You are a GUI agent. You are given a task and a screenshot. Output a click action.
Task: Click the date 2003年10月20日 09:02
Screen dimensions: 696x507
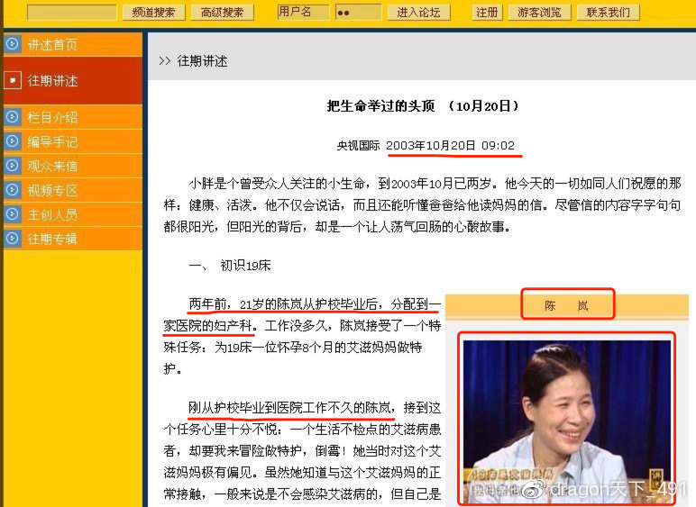[x=450, y=145]
